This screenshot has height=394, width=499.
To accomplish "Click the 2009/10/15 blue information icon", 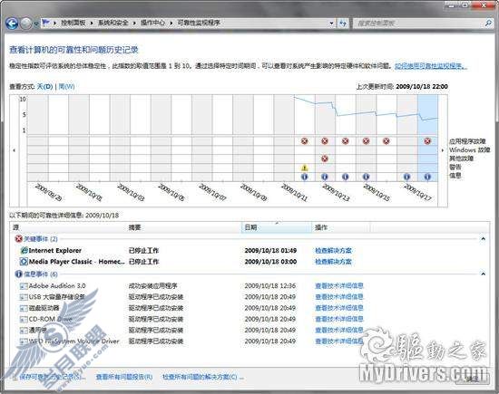I will point(366,177).
